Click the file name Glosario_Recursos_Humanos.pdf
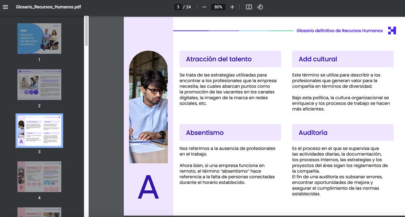This screenshot has height=217, width=405. tap(49, 7)
